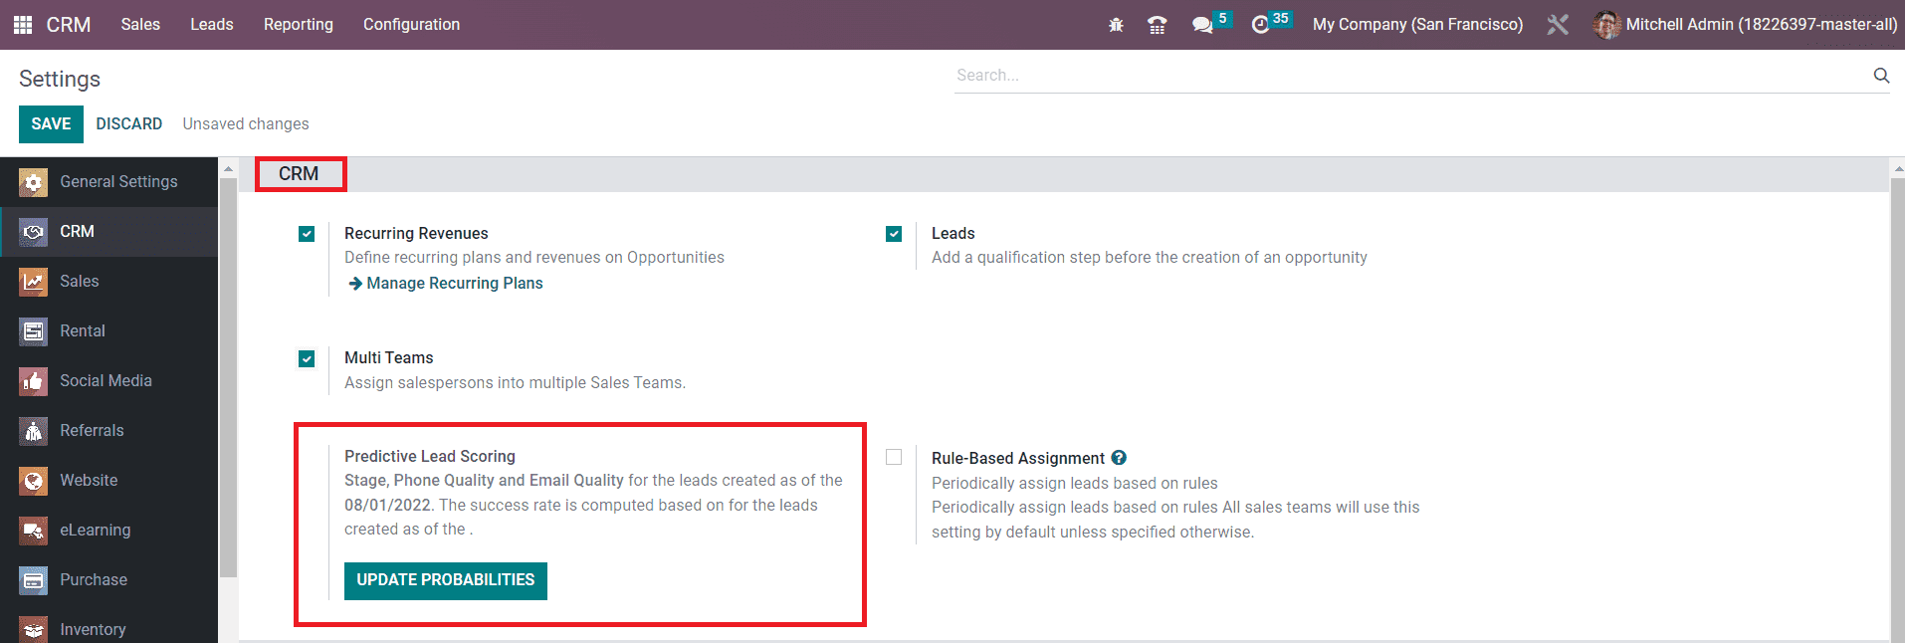Open the apps grid menu icon
This screenshot has height=643, width=1905.
tap(22, 25)
